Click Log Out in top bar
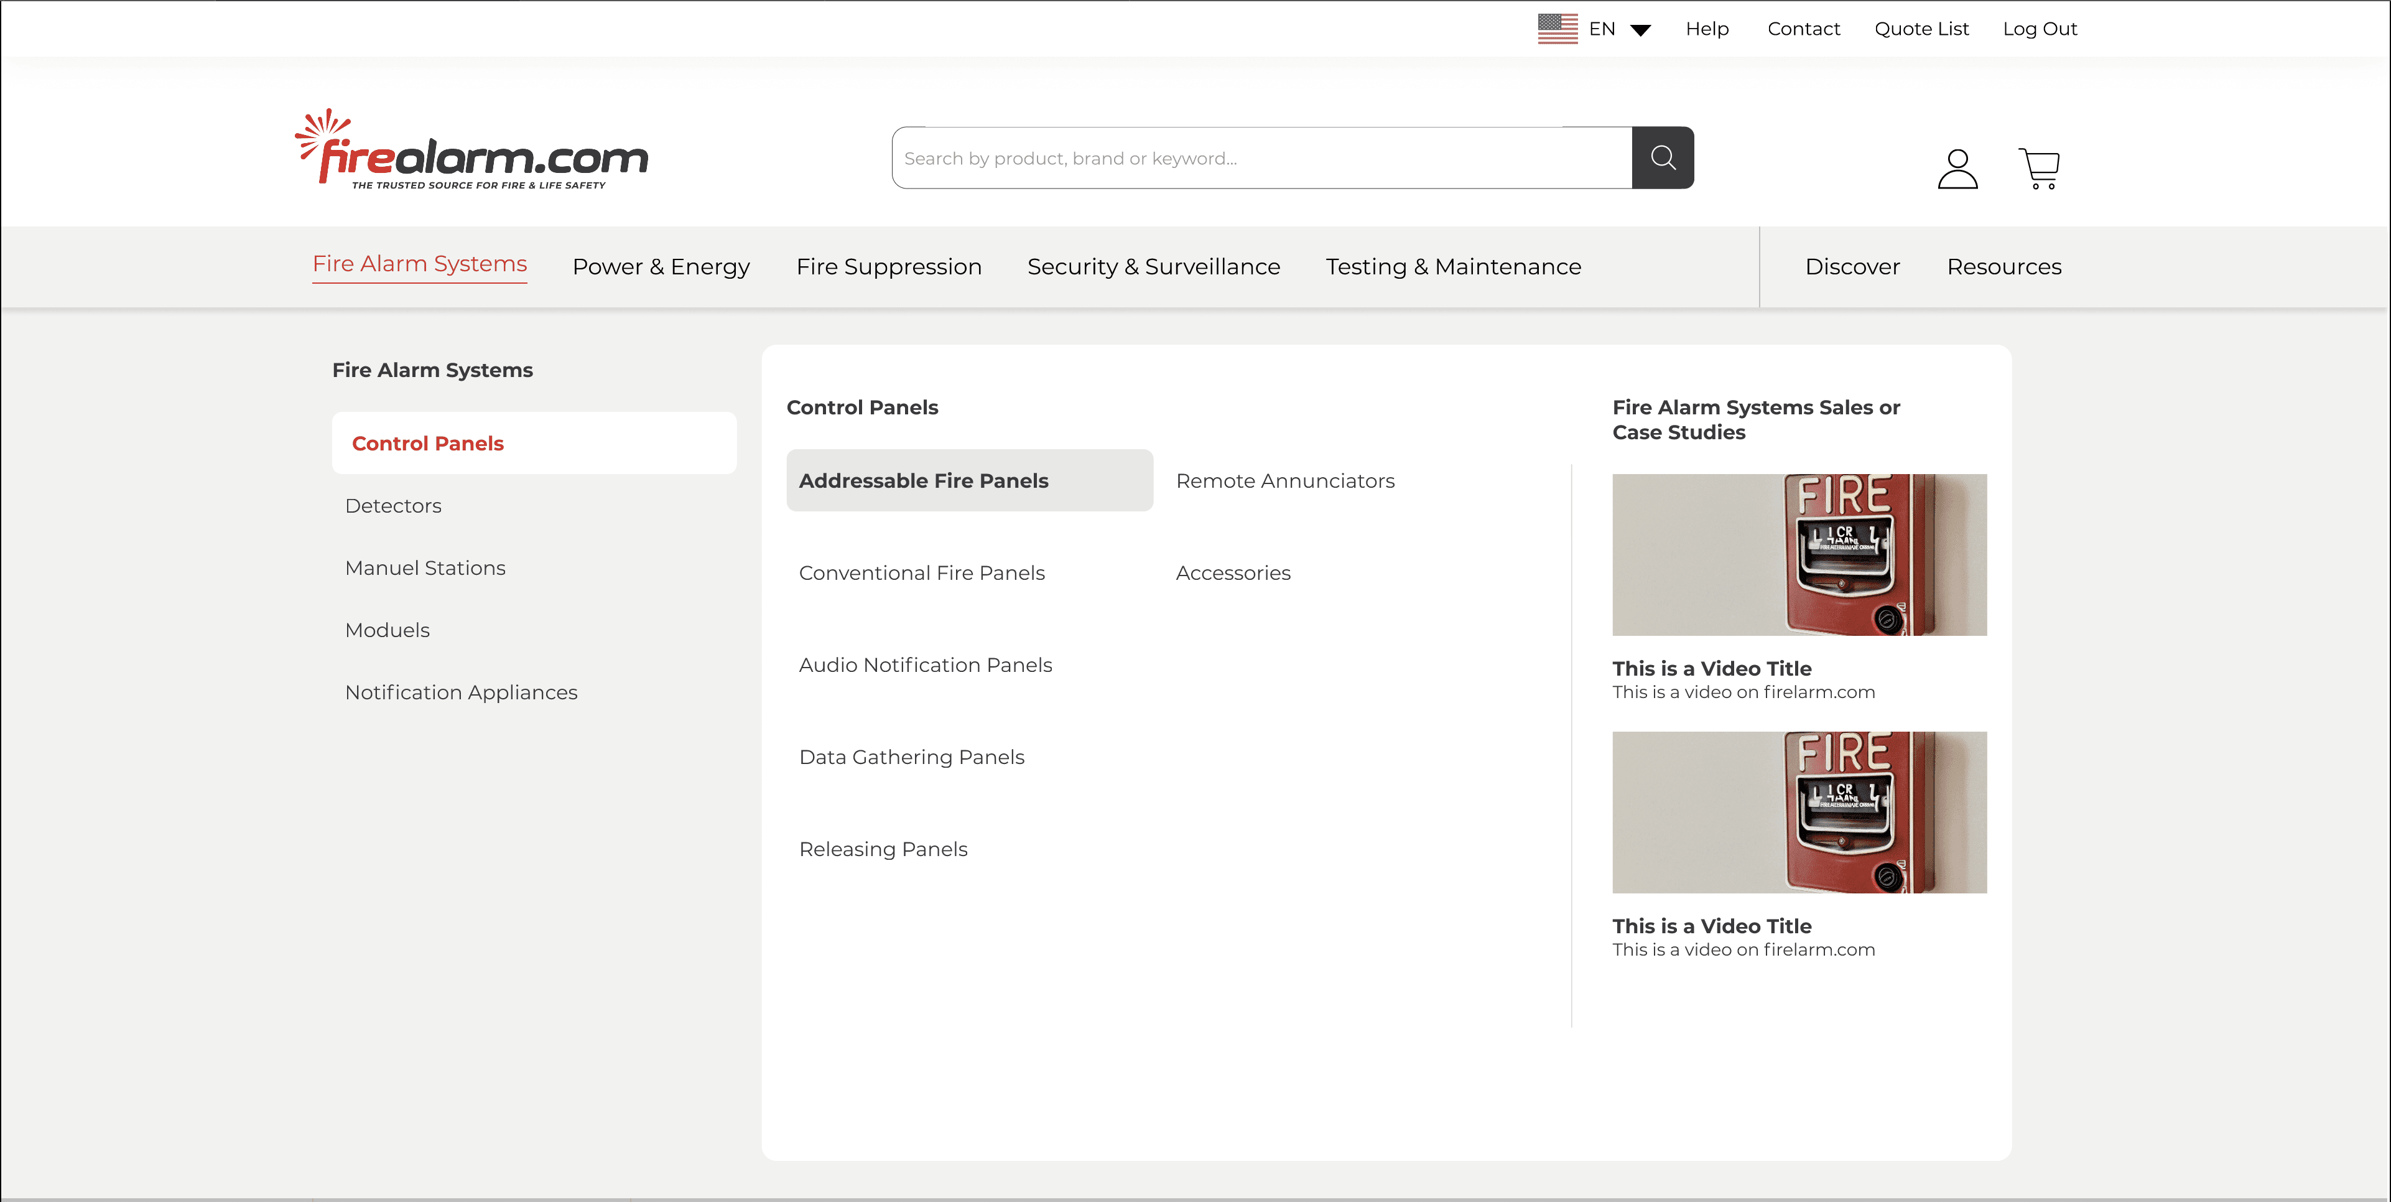Image resolution: width=2391 pixels, height=1202 pixels. (2039, 29)
